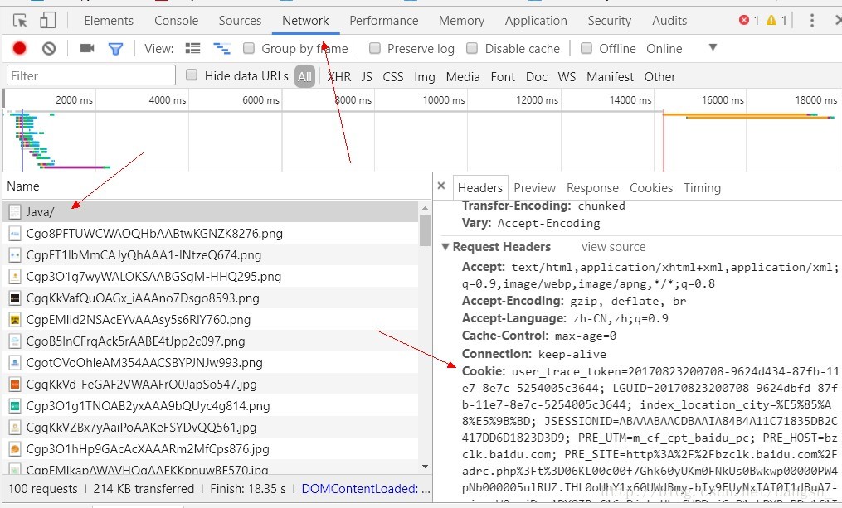Select Cgp3O1hHp9GAcAcXAAARm2MfCps876.jpg request

pos(211,449)
